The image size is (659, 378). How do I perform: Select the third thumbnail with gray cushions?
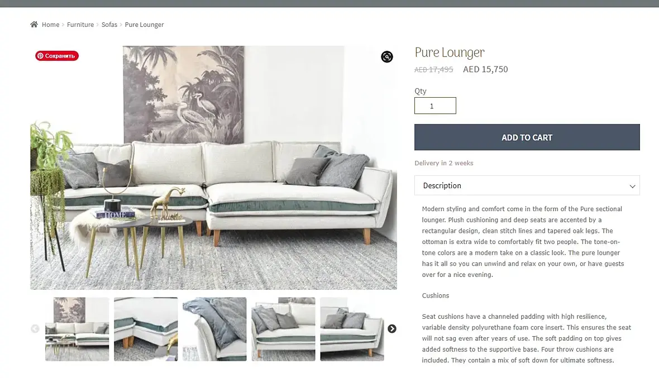pyautogui.click(x=214, y=329)
